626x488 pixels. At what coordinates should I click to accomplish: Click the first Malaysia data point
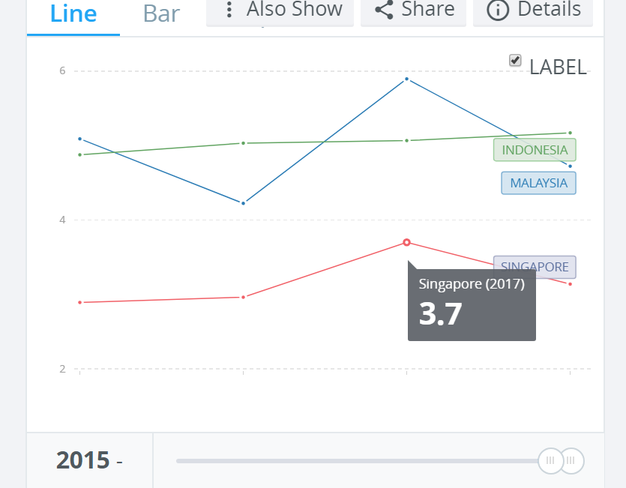(80, 139)
